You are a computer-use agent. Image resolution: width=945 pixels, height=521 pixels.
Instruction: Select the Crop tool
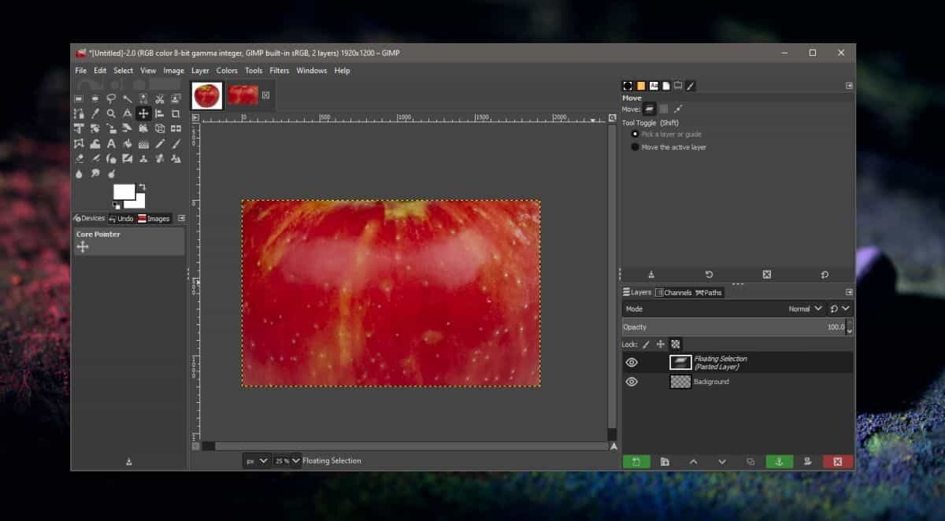(176, 114)
